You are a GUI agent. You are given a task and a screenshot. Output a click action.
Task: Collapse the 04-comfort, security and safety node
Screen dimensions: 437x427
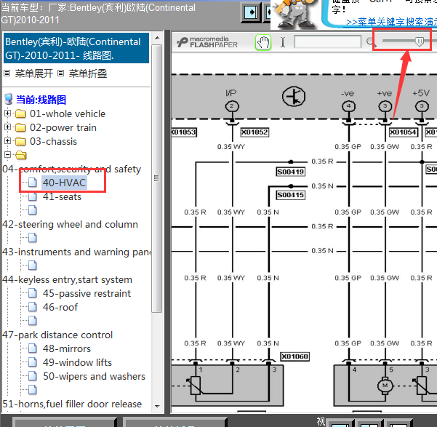point(7,154)
